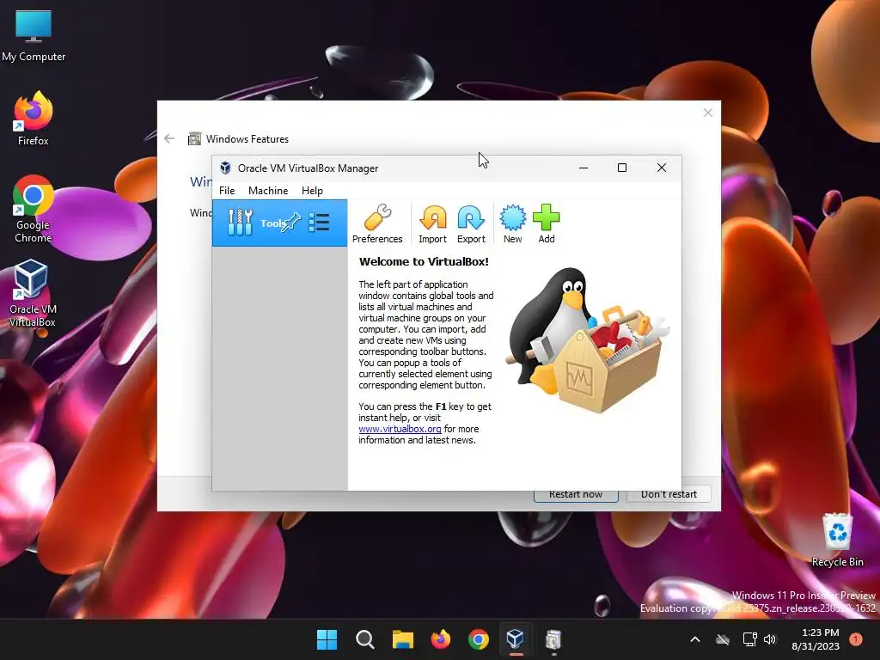Viewport: 880px width, 660px height.
Task: Open the clock and date panel
Action: [x=816, y=639]
